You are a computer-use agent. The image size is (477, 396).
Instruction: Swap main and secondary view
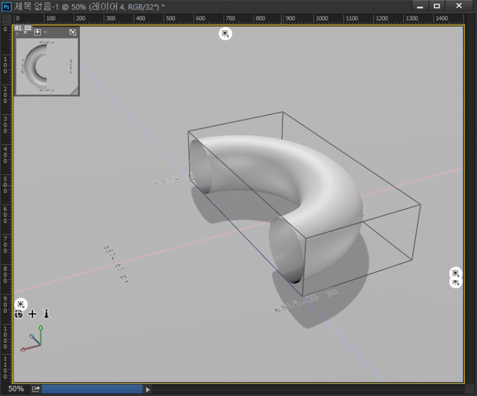(x=73, y=32)
